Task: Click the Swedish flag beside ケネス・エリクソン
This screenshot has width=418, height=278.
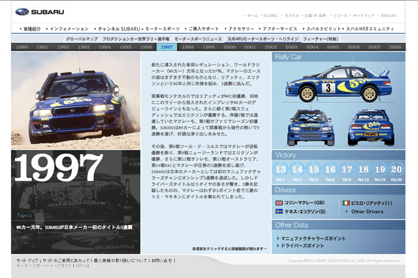Action: [x=279, y=212]
